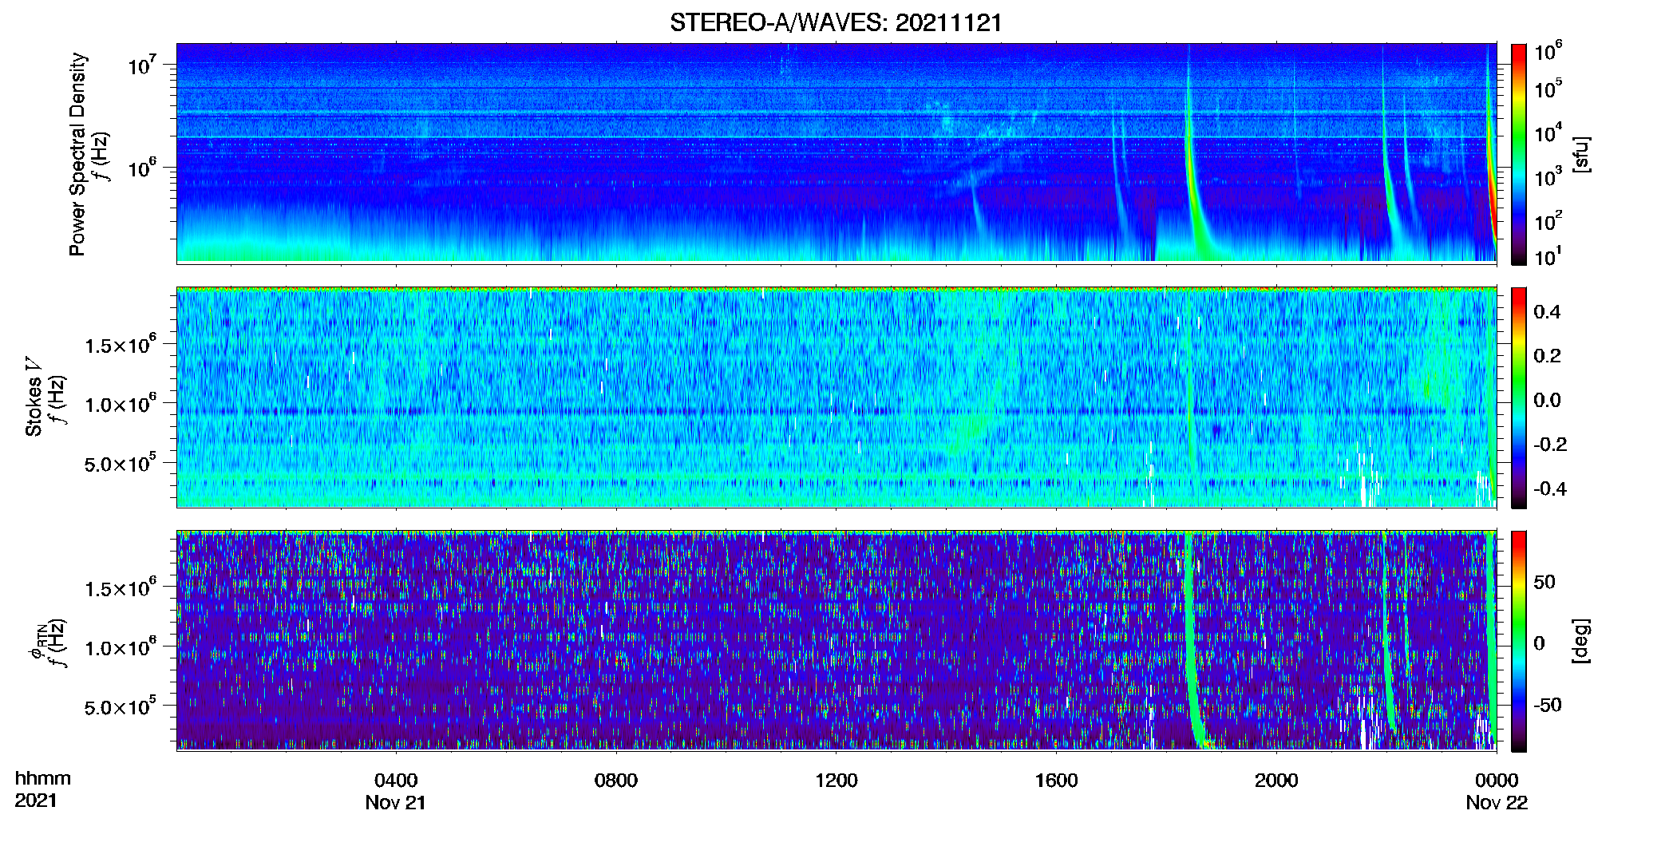The height and width of the screenshot is (862, 1673).
Task: Click the bottom degrees colorbar
Action: tap(1519, 641)
